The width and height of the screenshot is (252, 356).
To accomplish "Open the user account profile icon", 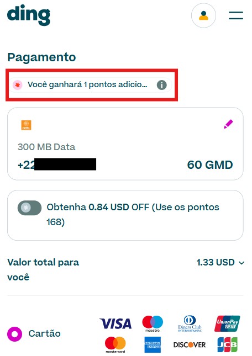I will click(x=203, y=15).
